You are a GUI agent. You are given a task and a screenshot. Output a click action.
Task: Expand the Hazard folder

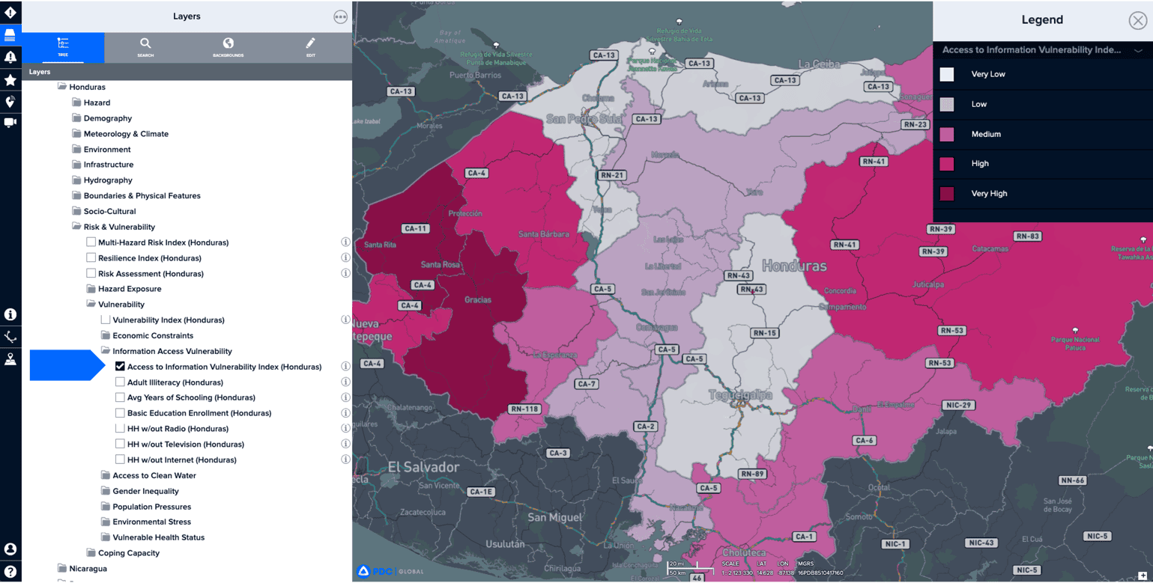point(76,103)
